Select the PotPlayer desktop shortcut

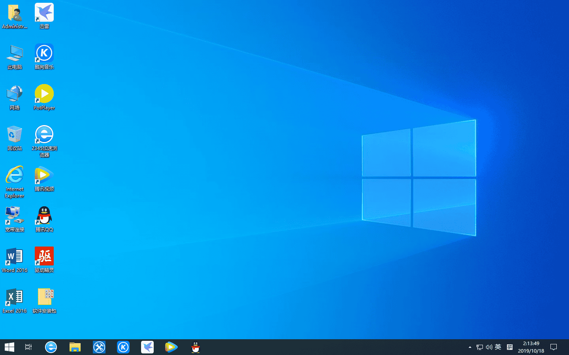click(44, 98)
